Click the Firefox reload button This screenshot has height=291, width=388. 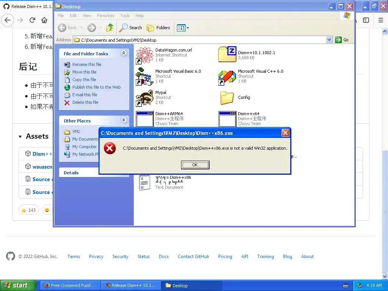point(32,20)
